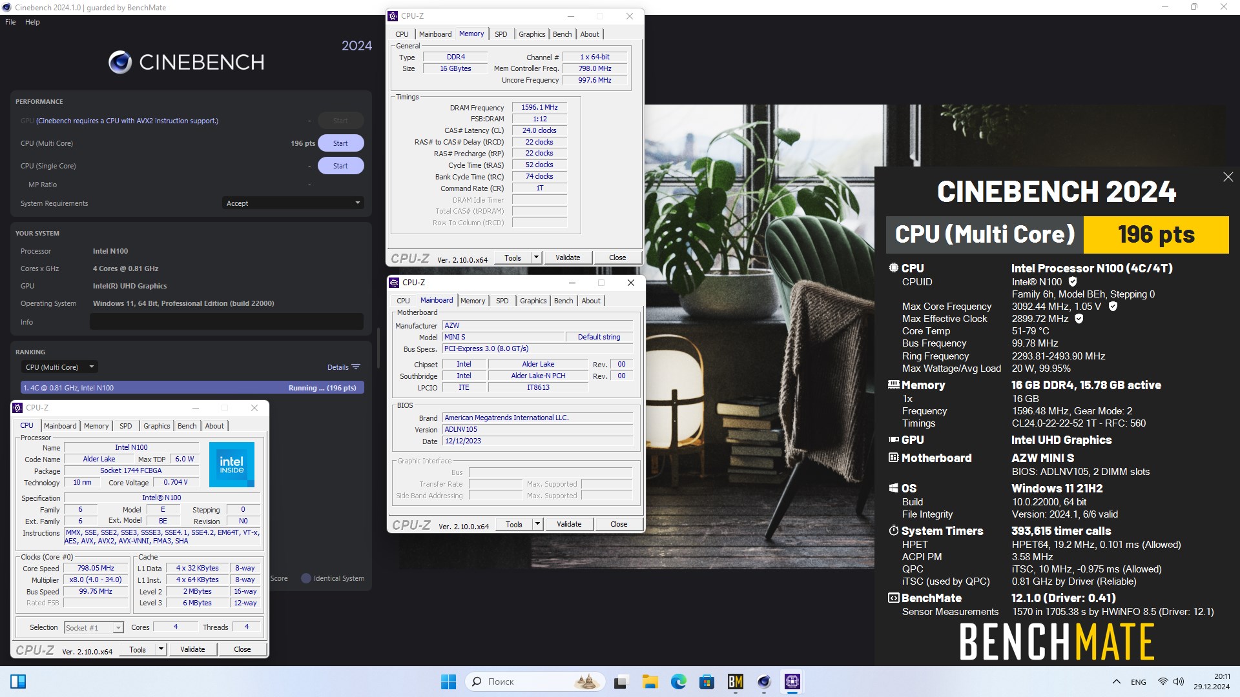Image resolution: width=1240 pixels, height=697 pixels.
Task: Click the OS Windows icon in BenchMate panel
Action: pos(894,488)
